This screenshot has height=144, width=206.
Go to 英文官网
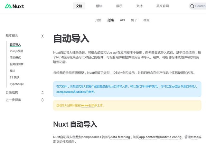tap(163, 6)
